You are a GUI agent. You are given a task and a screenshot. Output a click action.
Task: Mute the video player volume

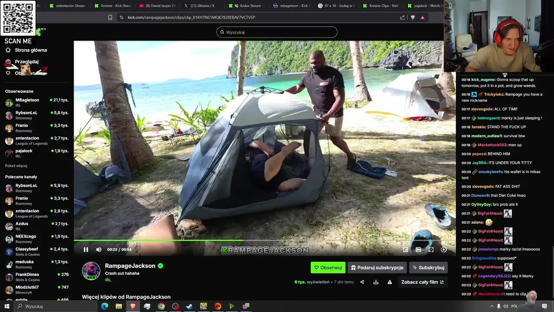(x=99, y=250)
